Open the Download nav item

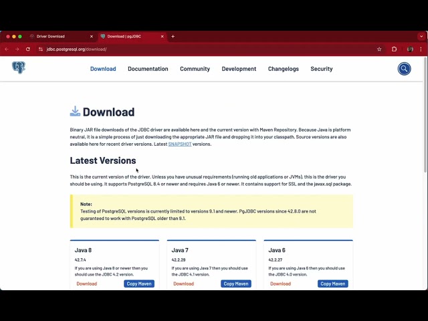(103, 69)
